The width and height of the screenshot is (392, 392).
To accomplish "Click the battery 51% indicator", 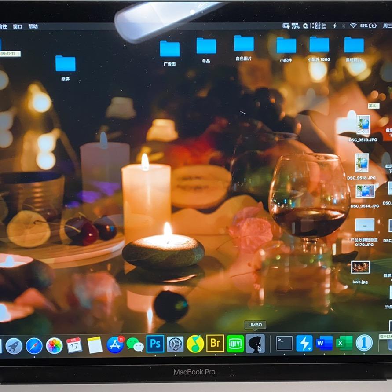I will click(x=368, y=26).
